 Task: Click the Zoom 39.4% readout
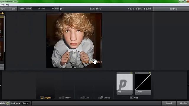95,9
